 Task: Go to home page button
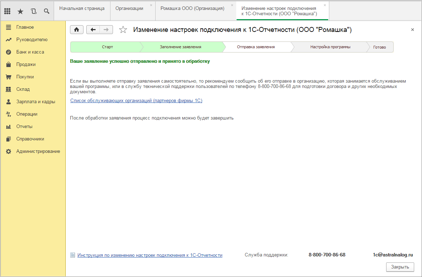click(77, 29)
